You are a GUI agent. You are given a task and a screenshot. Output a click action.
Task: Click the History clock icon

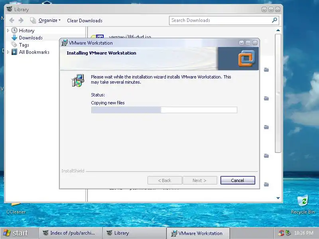click(x=14, y=31)
